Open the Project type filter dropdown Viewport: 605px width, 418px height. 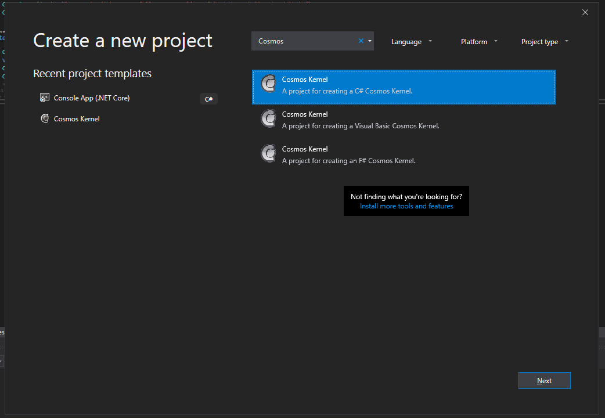545,42
